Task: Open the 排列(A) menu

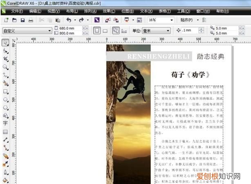Action: [90, 11]
